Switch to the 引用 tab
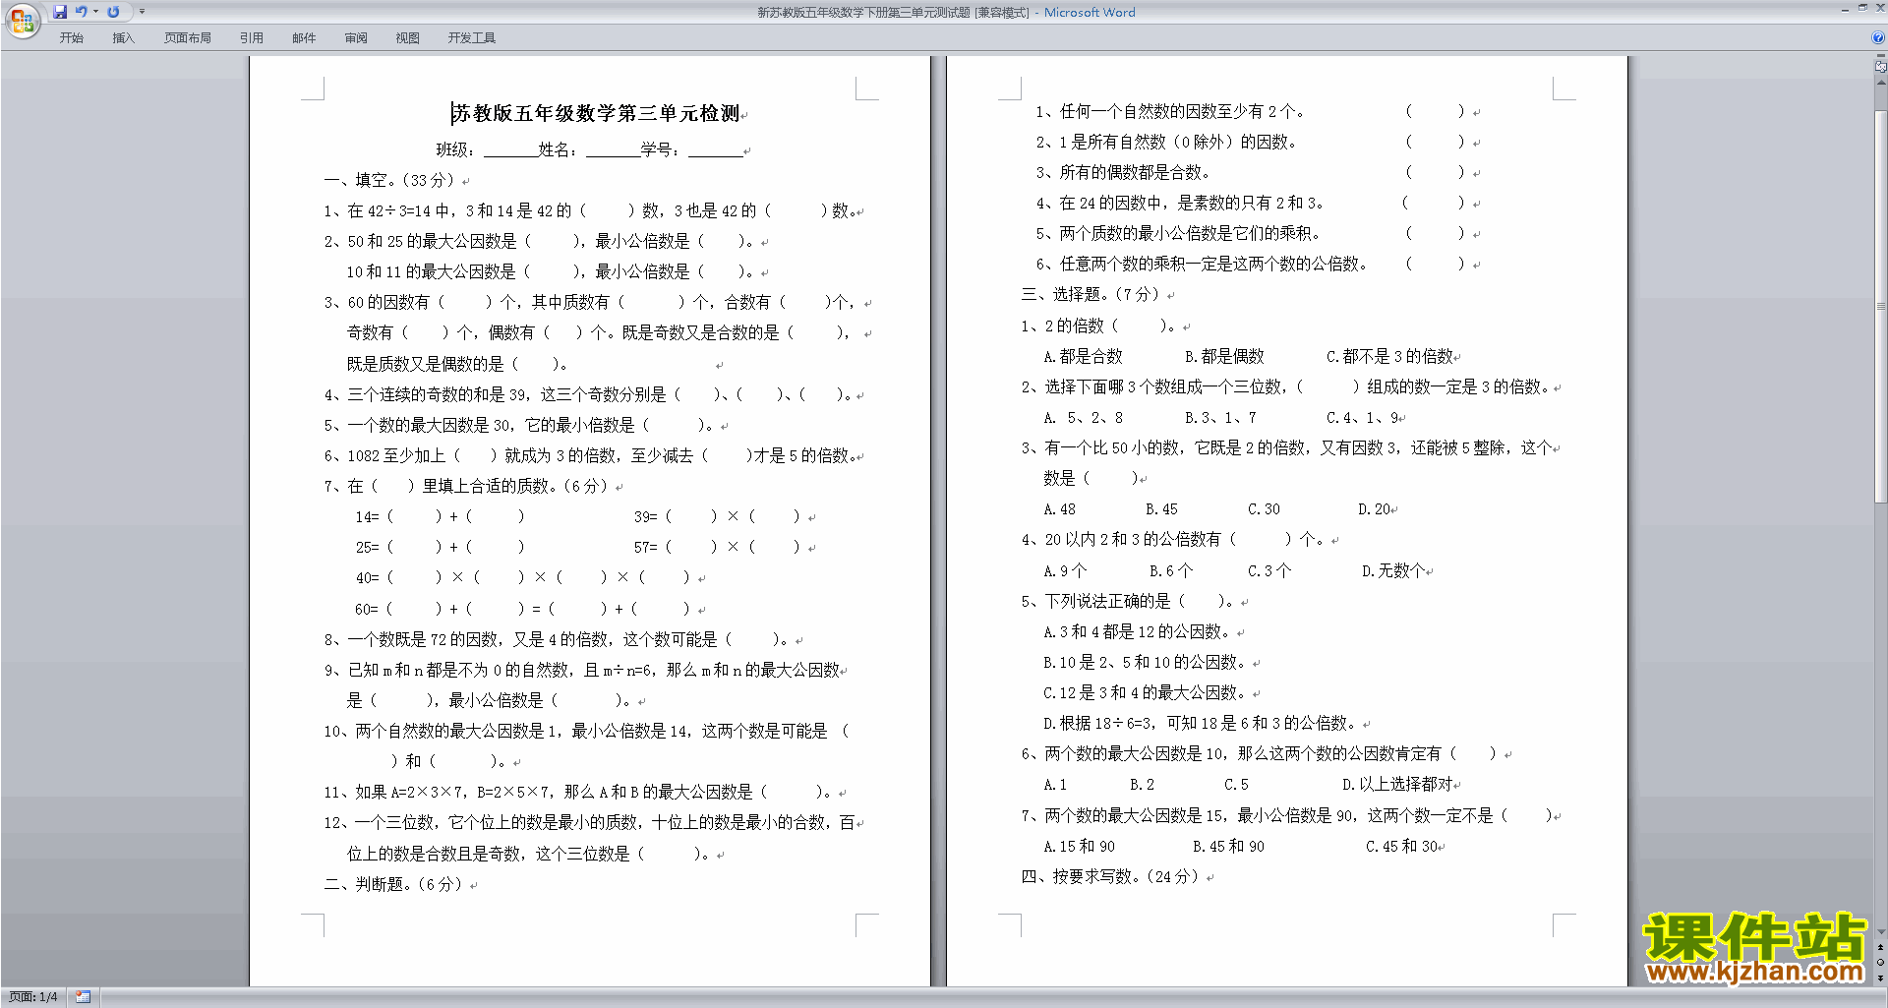This screenshot has height=1008, width=1888. click(x=251, y=38)
